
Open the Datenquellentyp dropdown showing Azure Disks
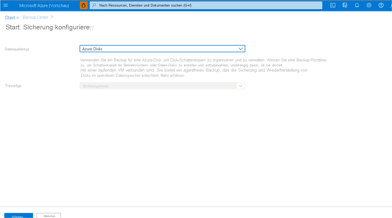(162, 49)
